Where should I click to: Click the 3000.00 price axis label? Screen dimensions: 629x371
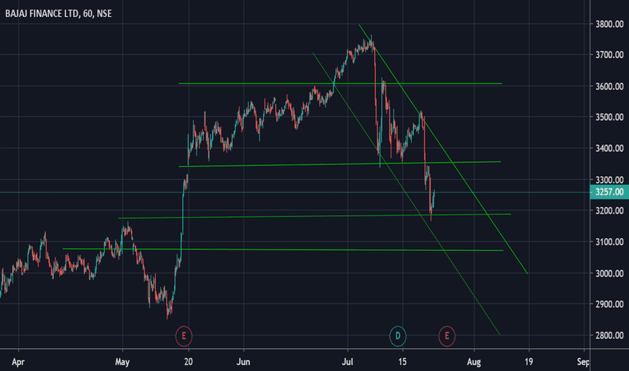pyautogui.click(x=609, y=273)
